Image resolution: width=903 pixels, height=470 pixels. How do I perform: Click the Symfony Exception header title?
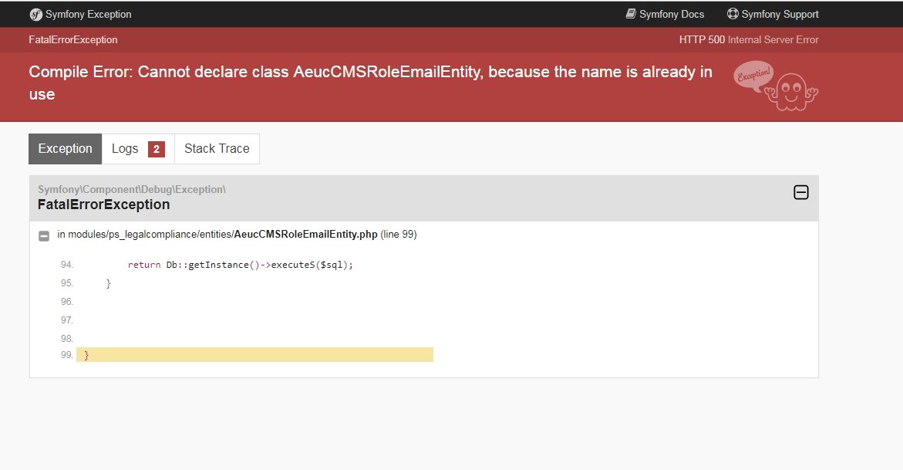pos(88,15)
